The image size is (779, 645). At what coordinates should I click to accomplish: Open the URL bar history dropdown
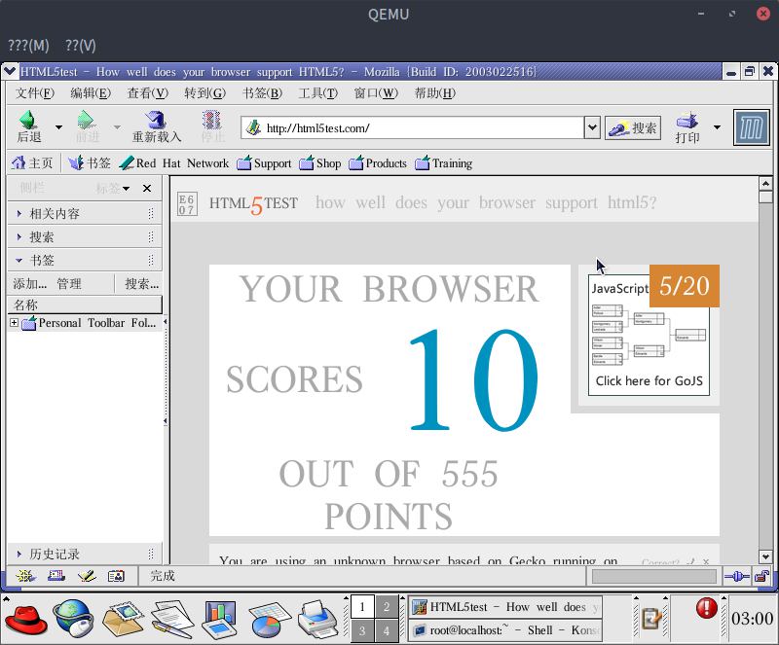tap(591, 127)
